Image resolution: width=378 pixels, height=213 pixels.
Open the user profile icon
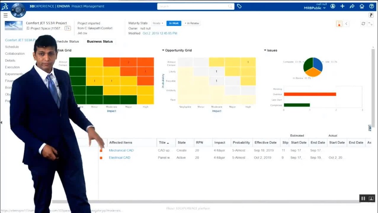[333, 6]
